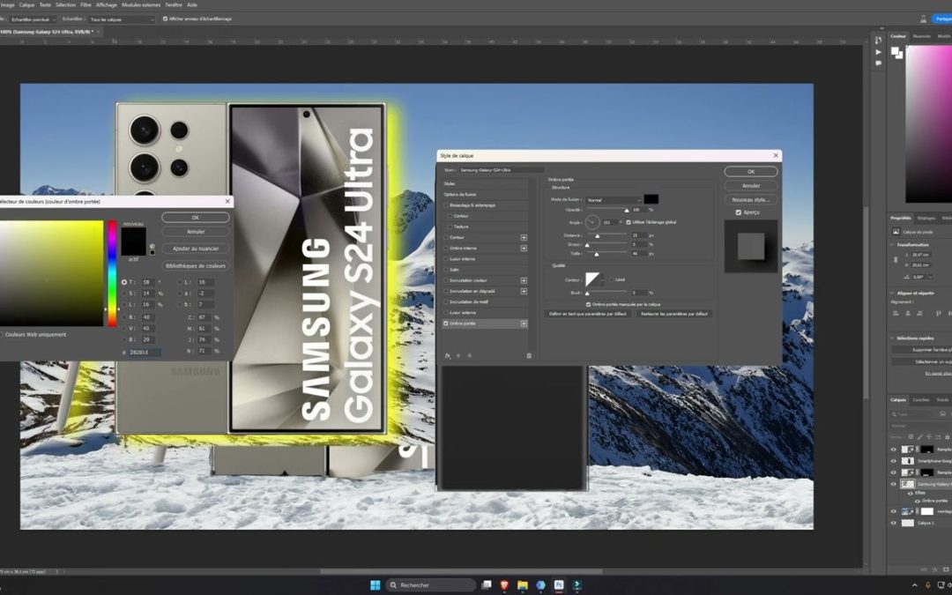This screenshot has width=952, height=595.
Task: Open the Affichage menu
Action: pos(107,5)
